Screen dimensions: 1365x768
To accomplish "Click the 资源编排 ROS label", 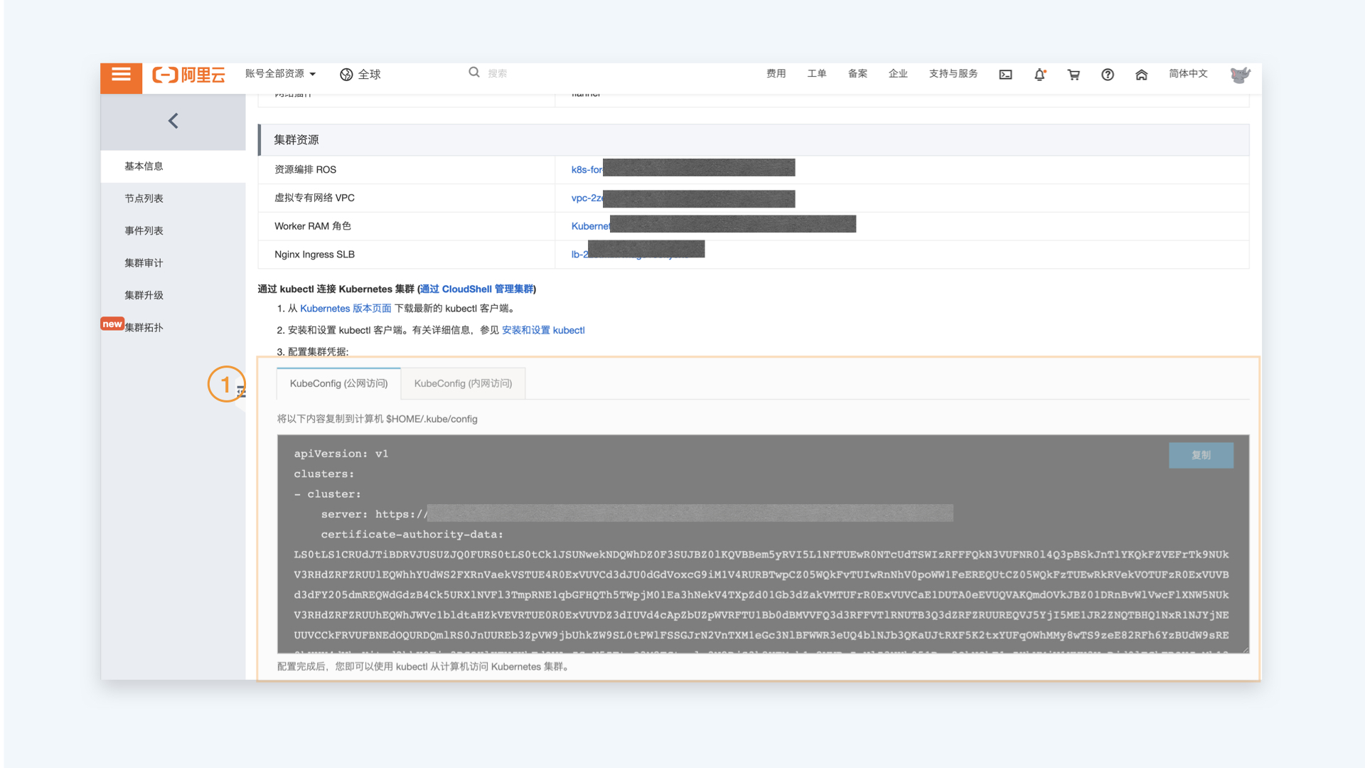I will point(305,170).
